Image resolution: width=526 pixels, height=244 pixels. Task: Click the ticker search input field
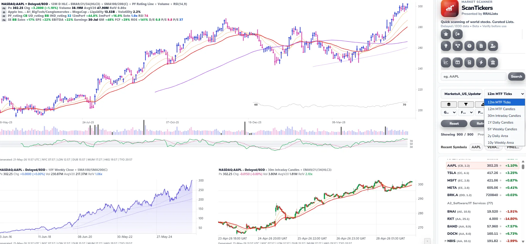473,76
